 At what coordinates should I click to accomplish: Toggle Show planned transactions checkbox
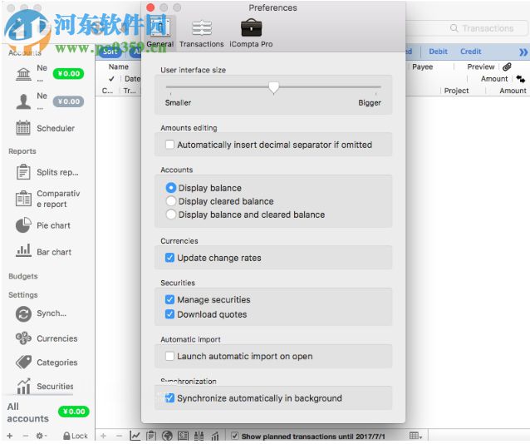click(234, 436)
